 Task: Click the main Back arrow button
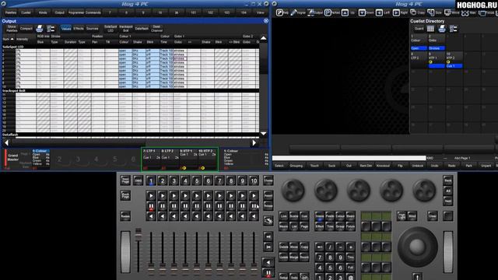[x=268, y=262]
